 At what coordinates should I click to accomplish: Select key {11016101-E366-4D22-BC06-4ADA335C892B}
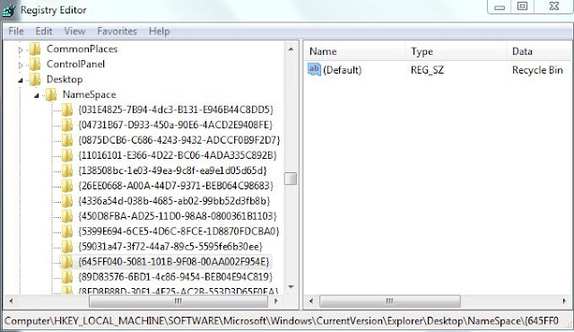pyautogui.click(x=178, y=155)
